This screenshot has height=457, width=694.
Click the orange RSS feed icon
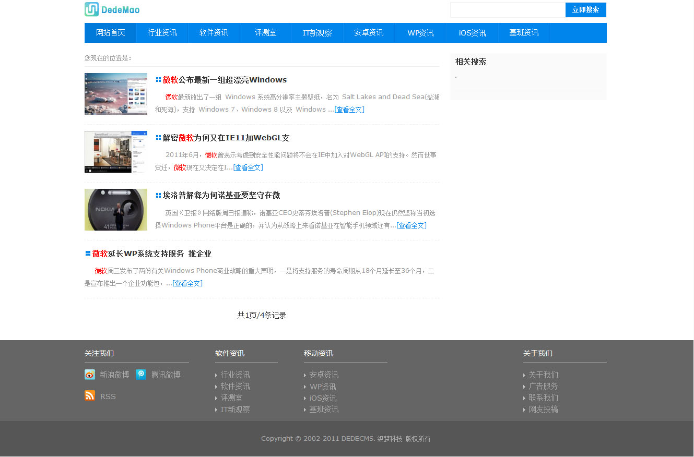coord(90,395)
